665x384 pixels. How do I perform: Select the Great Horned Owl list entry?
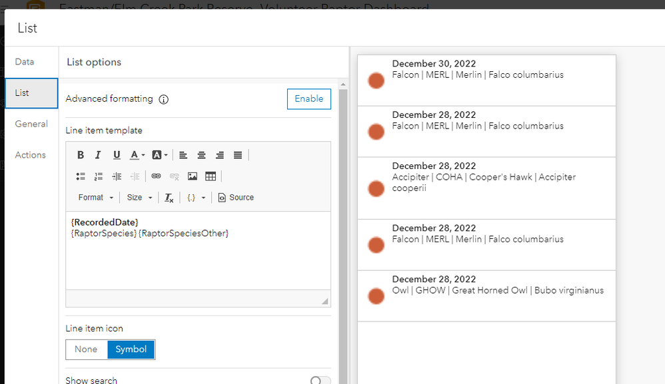486,296
